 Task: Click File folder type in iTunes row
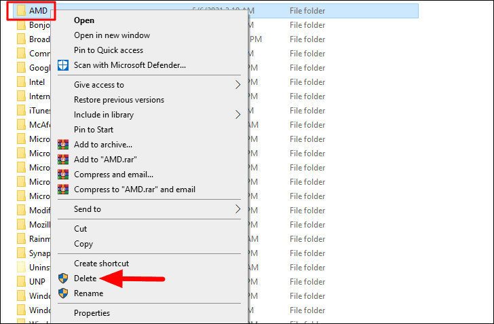[307, 111]
